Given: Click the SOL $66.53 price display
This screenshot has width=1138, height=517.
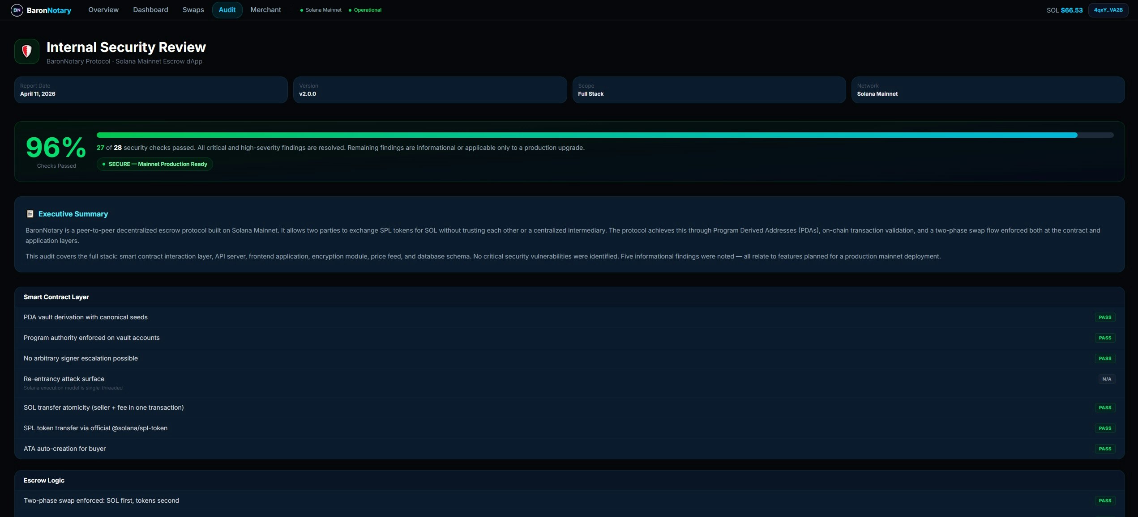Looking at the screenshot, I should (1064, 10).
